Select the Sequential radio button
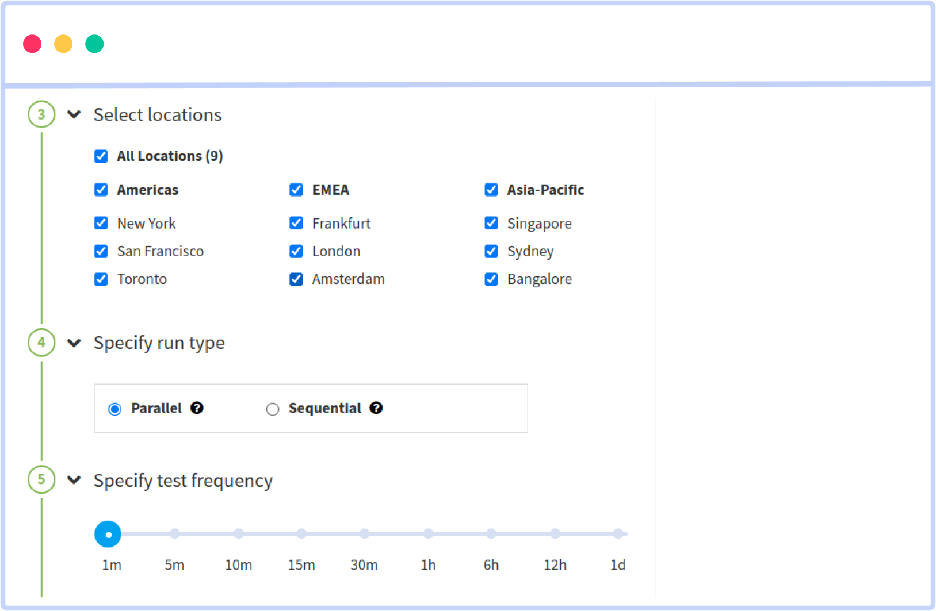 point(273,409)
